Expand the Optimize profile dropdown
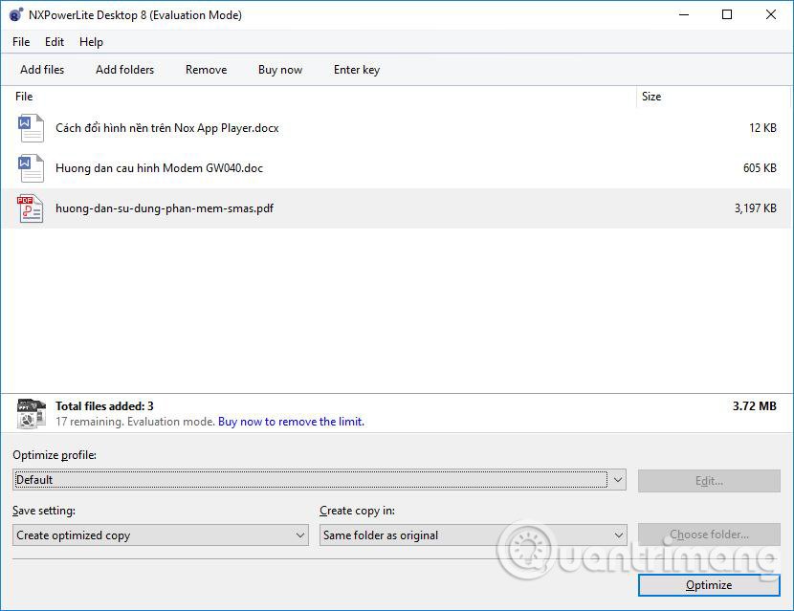 tap(617, 480)
